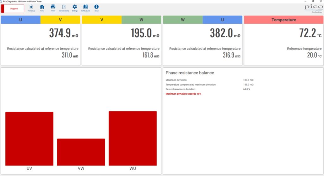Screen dimensions: 324x176
Task: Click the 20.0 °C reference temperature value
Action: point(314,55)
